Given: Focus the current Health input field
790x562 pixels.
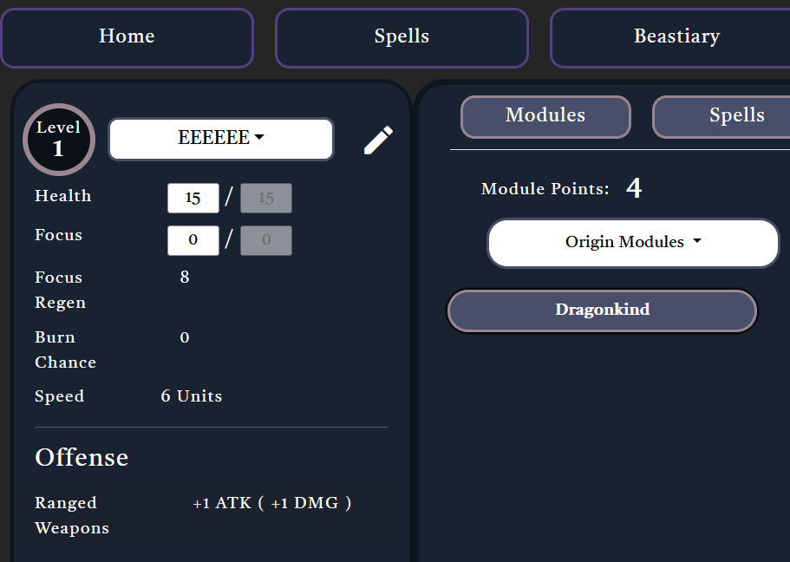Looking at the screenshot, I should [193, 199].
